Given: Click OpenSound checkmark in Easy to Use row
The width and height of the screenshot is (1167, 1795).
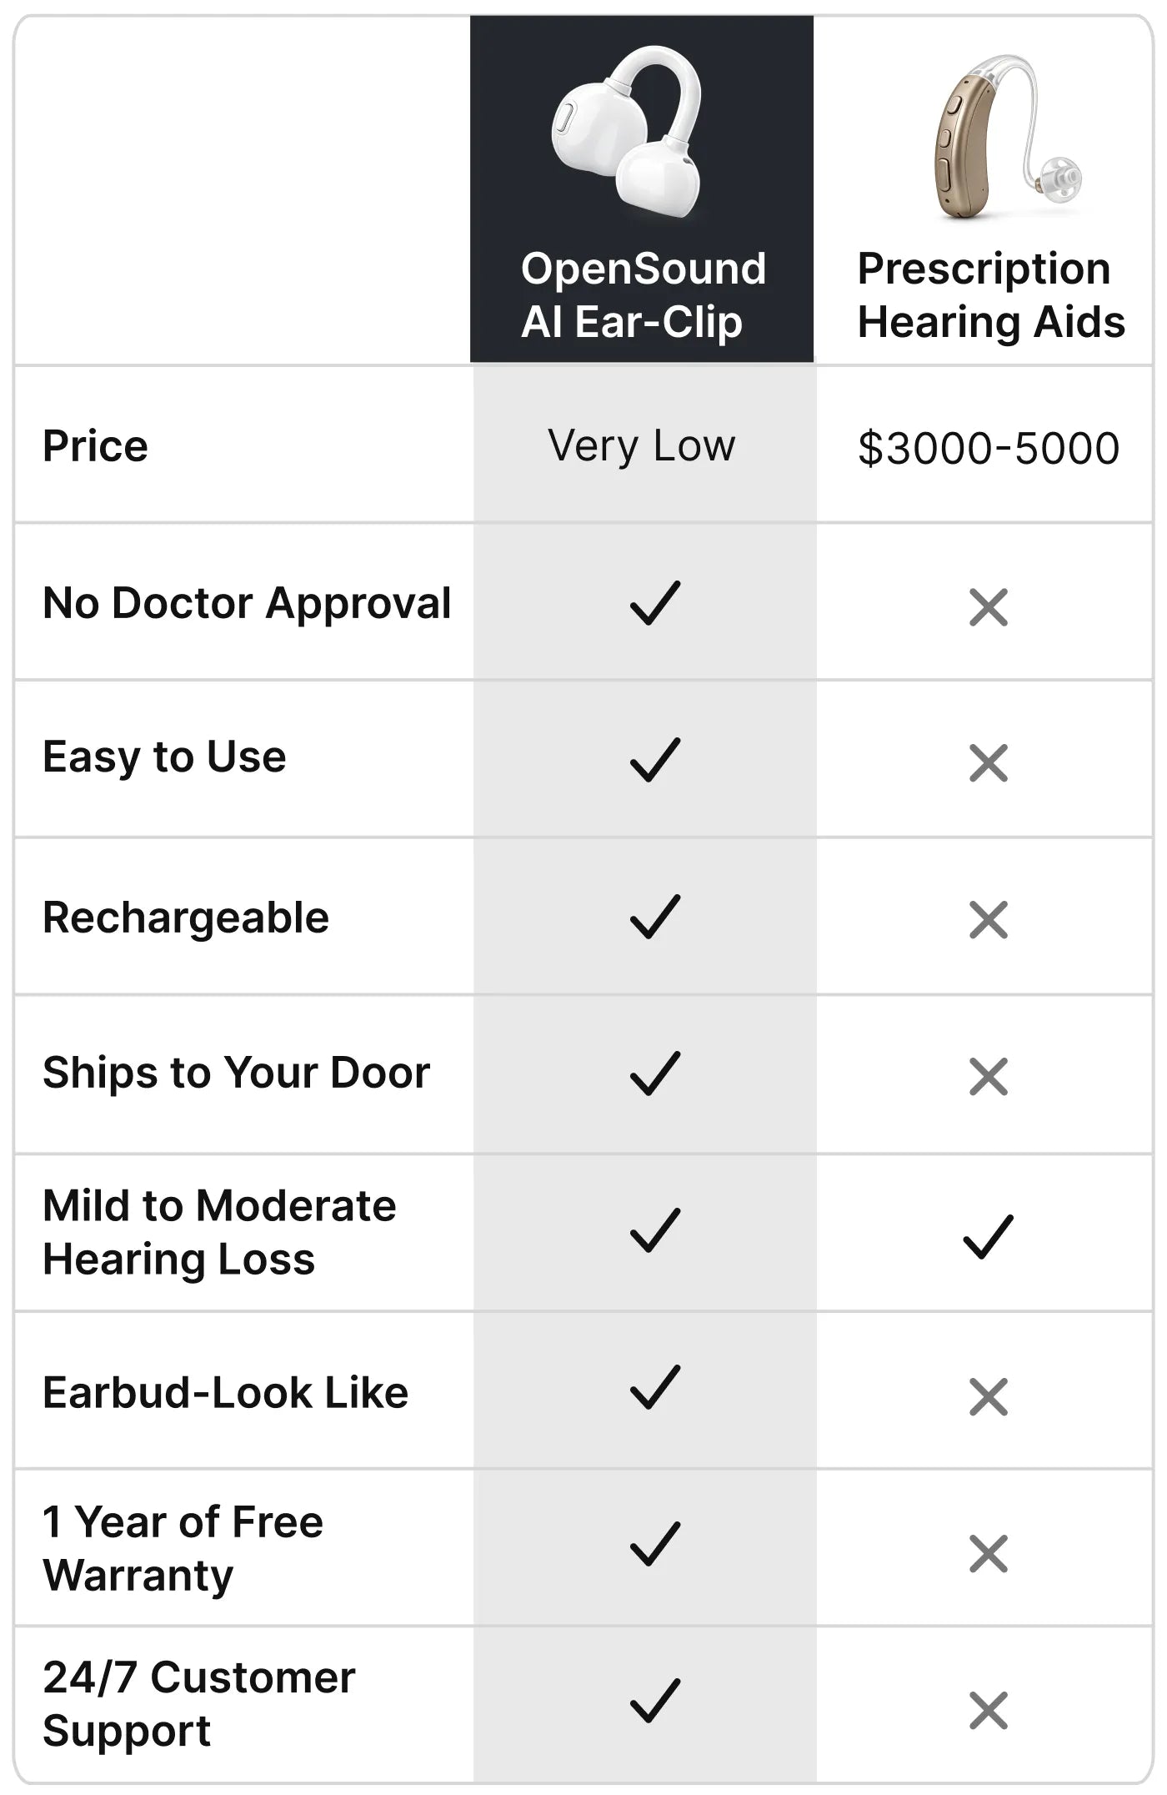Looking at the screenshot, I should 655,760.
